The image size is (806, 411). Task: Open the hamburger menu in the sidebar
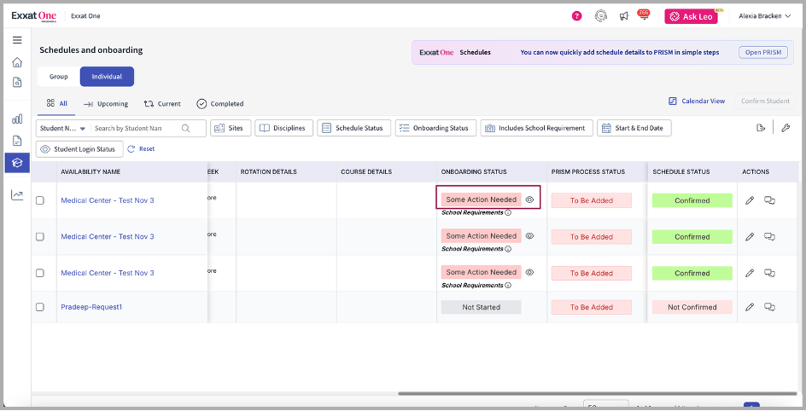tap(17, 40)
